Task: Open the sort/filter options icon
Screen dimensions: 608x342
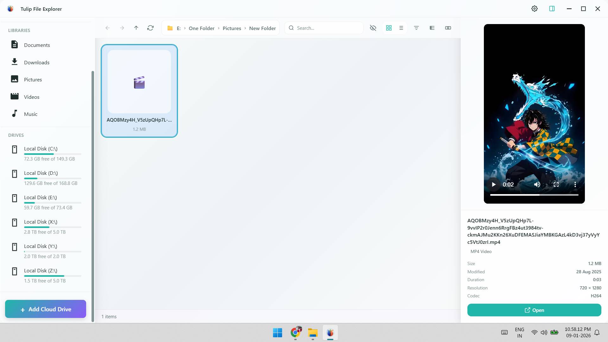Action: coord(416,28)
